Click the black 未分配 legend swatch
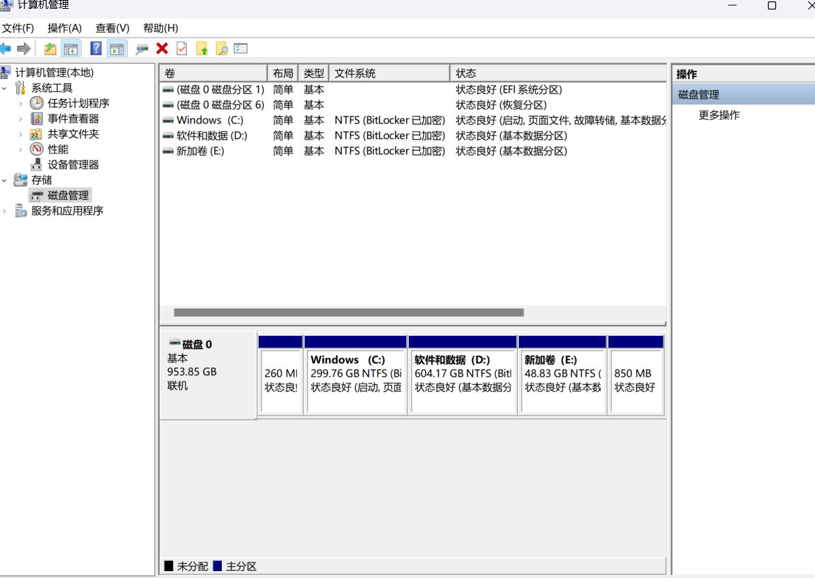Image resolution: width=815 pixels, height=578 pixels. click(169, 566)
